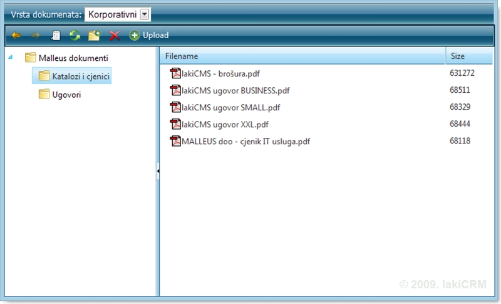Go forward with the right arrow icon
The image size is (501, 304).
[x=36, y=35]
